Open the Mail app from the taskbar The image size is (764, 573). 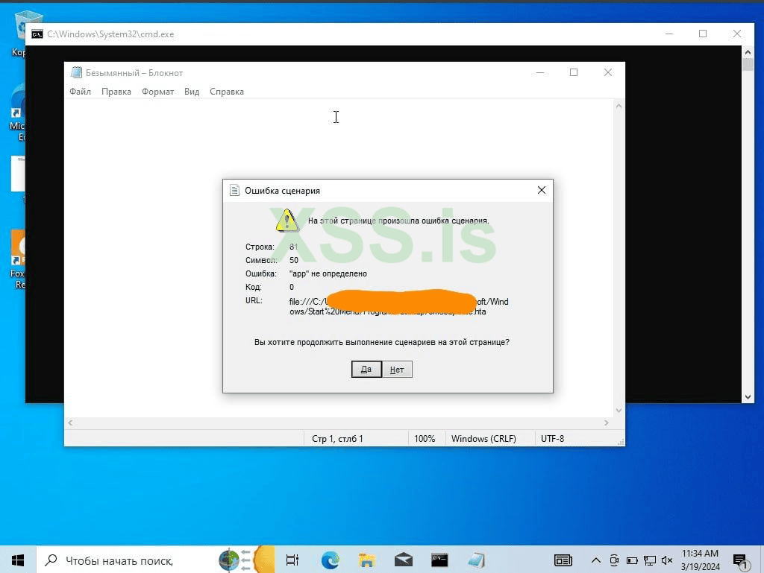click(x=404, y=560)
